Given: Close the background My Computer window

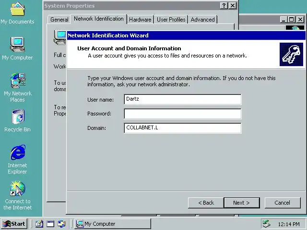Looking at the screenshot, I should (x=300, y=20).
